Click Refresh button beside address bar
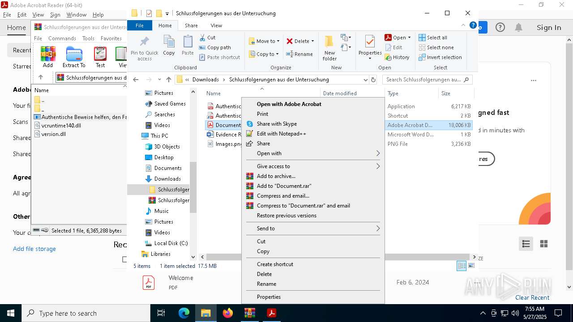This screenshot has width=573, height=322. (x=373, y=80)
